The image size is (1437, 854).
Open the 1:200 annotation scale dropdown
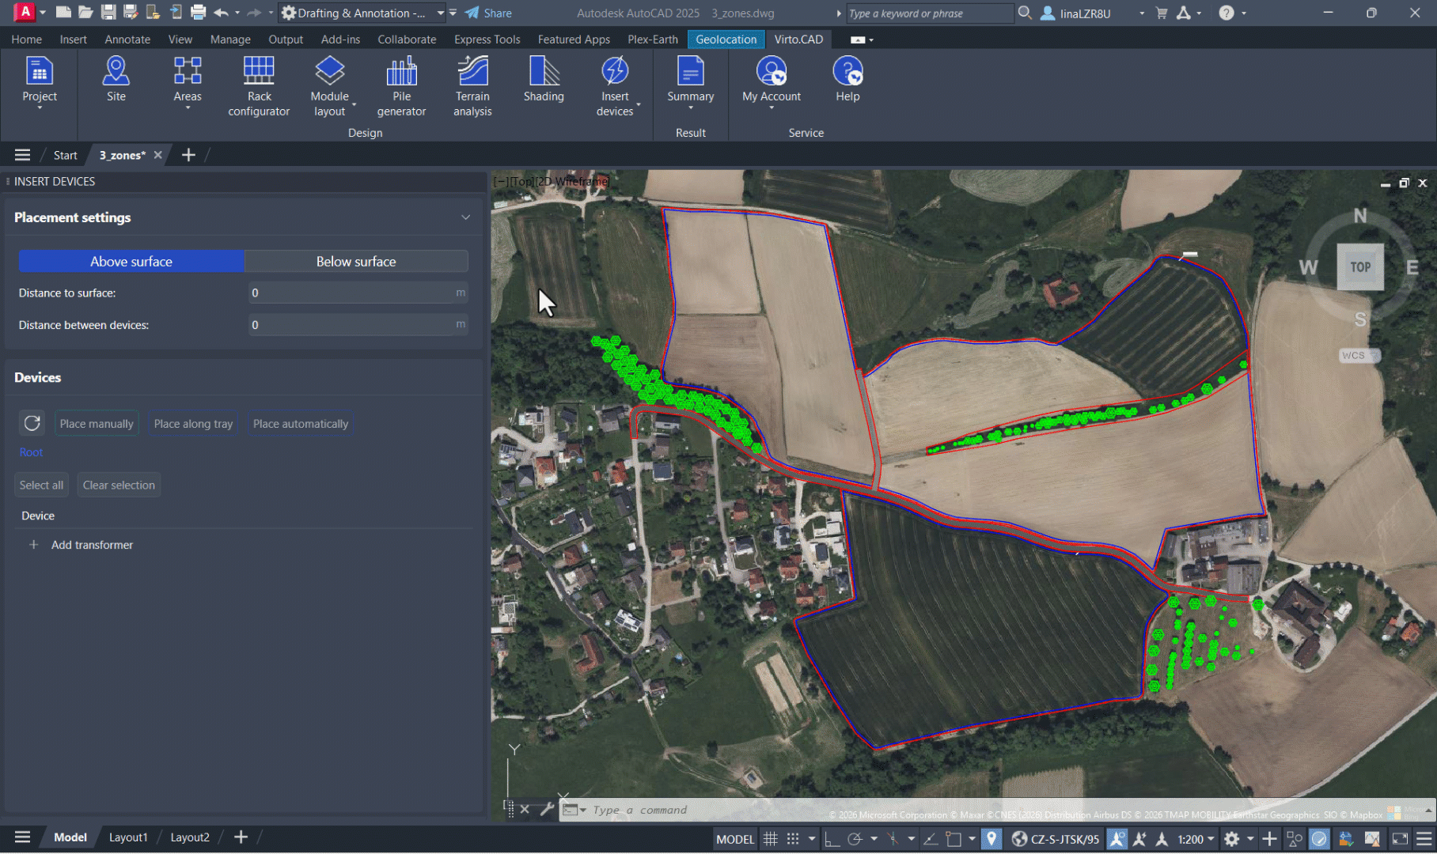pos(1195,839)
